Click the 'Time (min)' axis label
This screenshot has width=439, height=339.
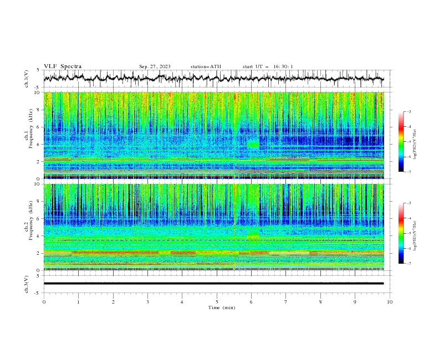222,307
